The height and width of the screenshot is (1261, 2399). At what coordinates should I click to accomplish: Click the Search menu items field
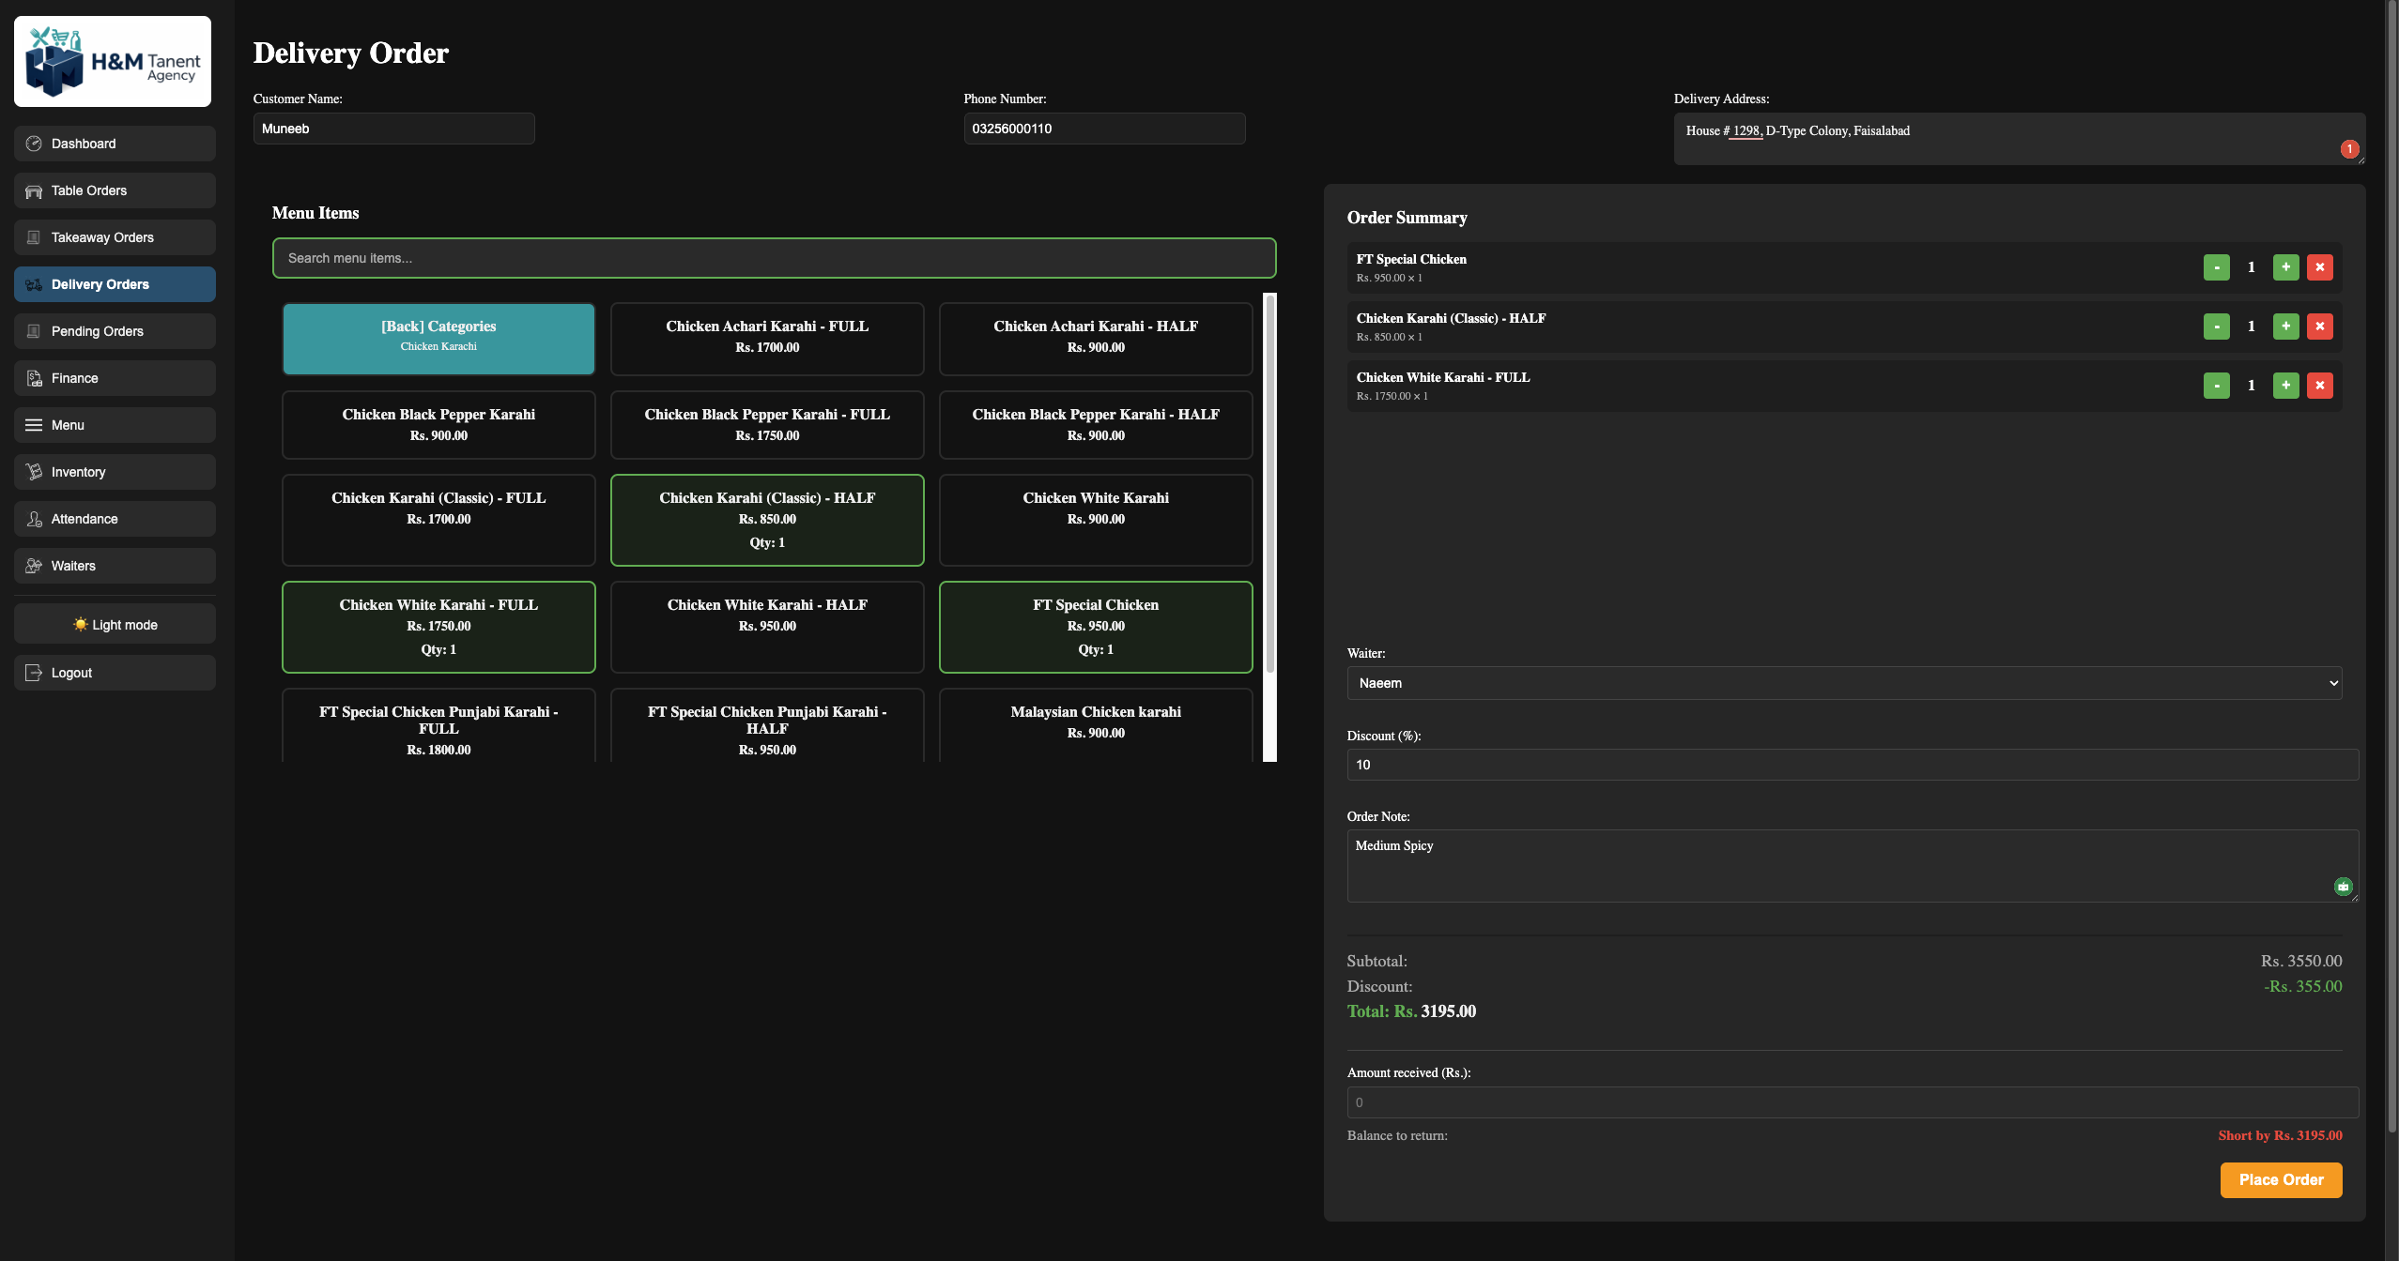click(774, 258)
